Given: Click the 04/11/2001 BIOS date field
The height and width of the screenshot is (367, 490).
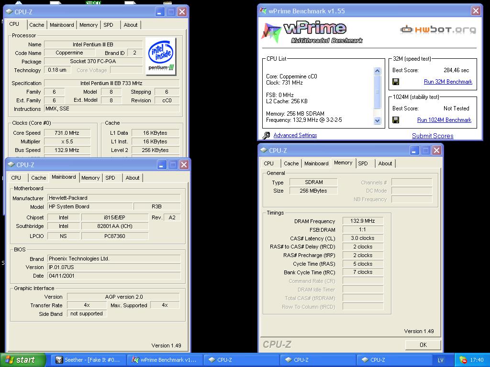Looking at the screenshot, I should point(114,276).
